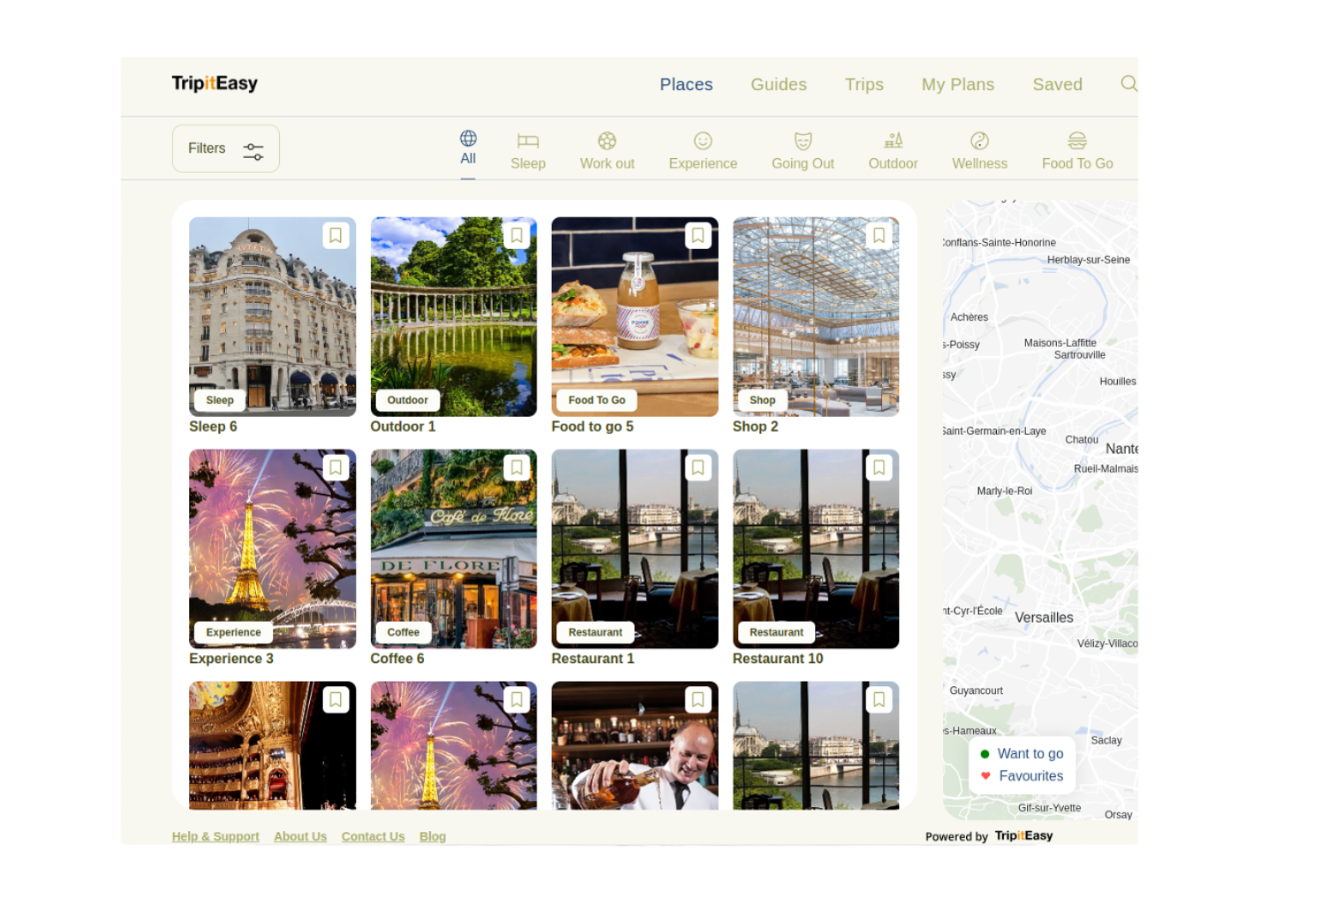
Task: Click Versailles on the map
Action: [1044, 618]
